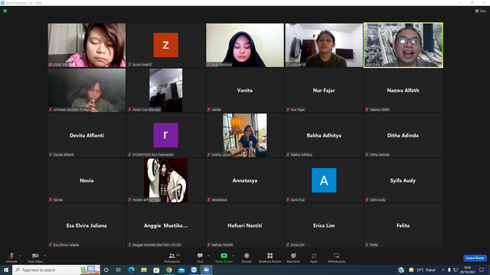
Task: Click the Nazwa Alfath participant name
Action: tap(403, 90)
